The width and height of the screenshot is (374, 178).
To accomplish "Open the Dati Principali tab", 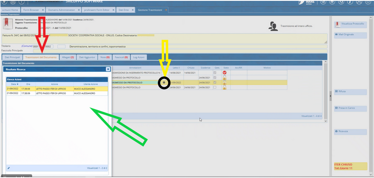I will tap(12, 57).
